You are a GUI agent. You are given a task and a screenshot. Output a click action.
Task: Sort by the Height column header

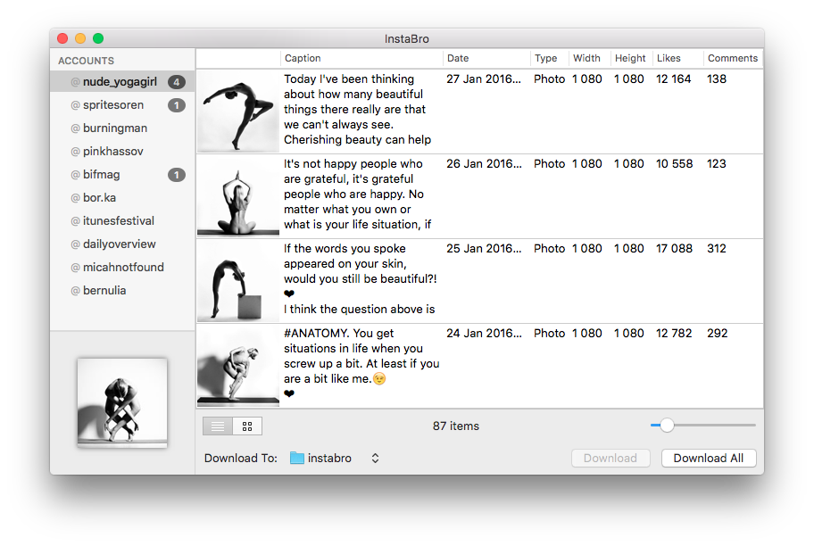632,58
